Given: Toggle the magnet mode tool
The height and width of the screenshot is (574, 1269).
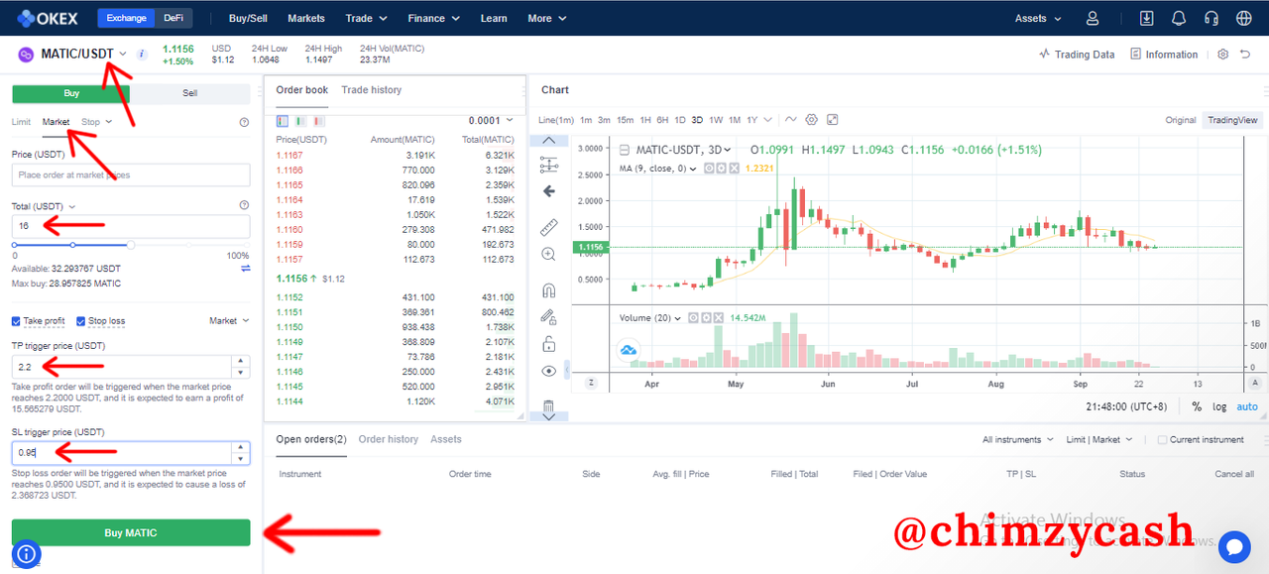Looking at the screenshot, I should coord(548,290).
